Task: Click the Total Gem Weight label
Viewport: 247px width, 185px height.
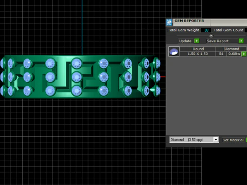Action: [183, 30]
